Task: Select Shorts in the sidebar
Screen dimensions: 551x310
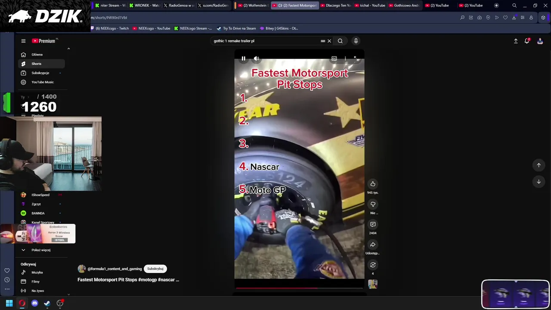Action: (x=41, y=64)
